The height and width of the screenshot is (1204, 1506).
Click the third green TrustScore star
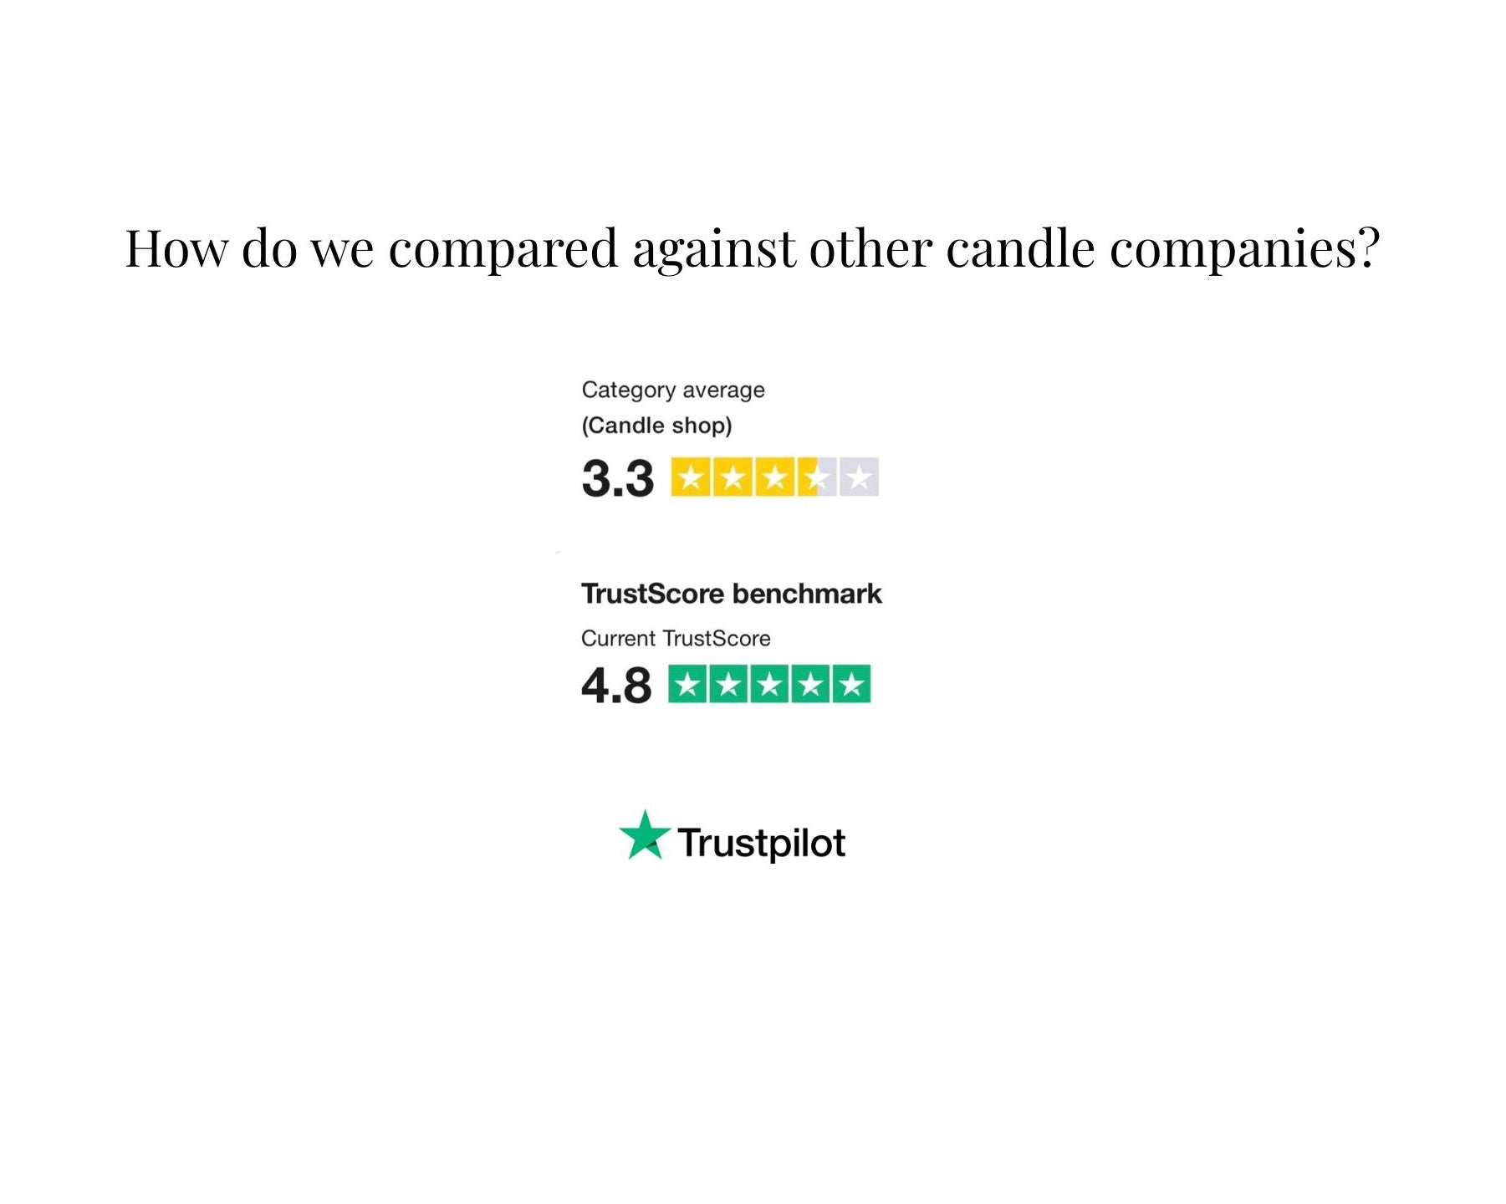pyautogui.click(x=769, y=685)
